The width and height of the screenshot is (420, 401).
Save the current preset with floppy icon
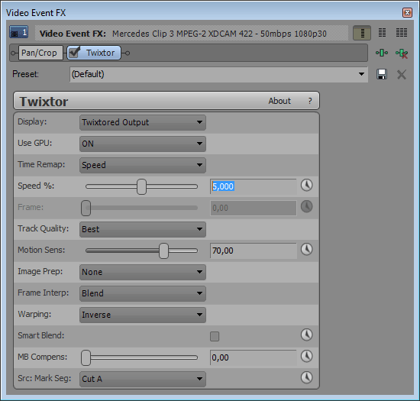point(382,74)
